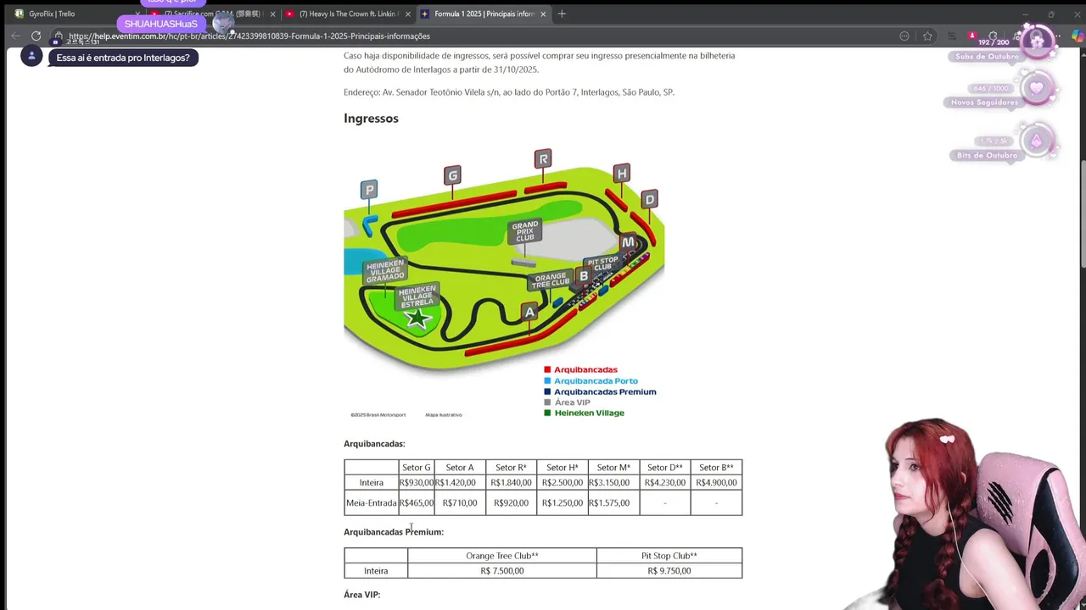
Task: Click the Setor G column header
Action: 416,468
